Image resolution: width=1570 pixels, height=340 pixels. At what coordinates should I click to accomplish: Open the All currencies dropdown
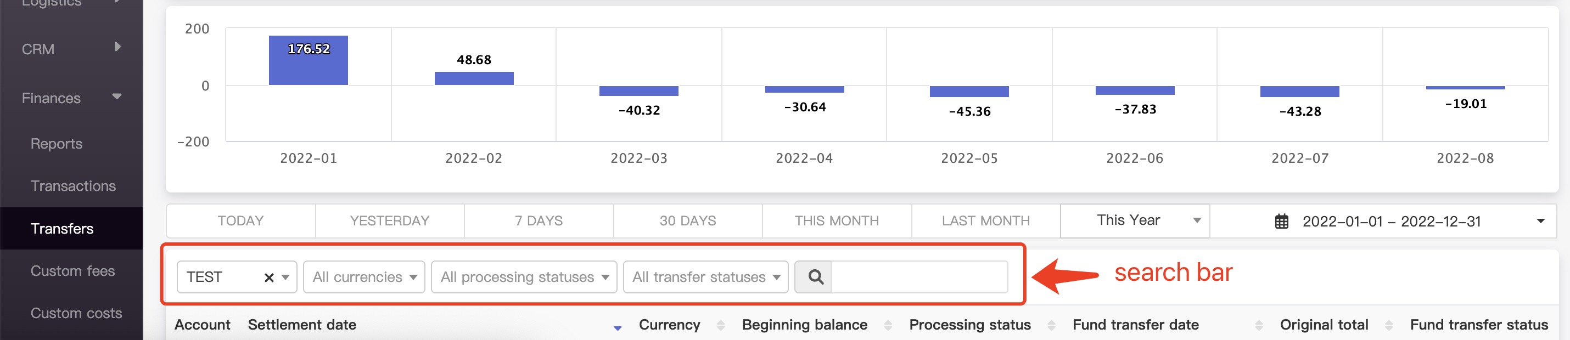click(x=364, y=277)
